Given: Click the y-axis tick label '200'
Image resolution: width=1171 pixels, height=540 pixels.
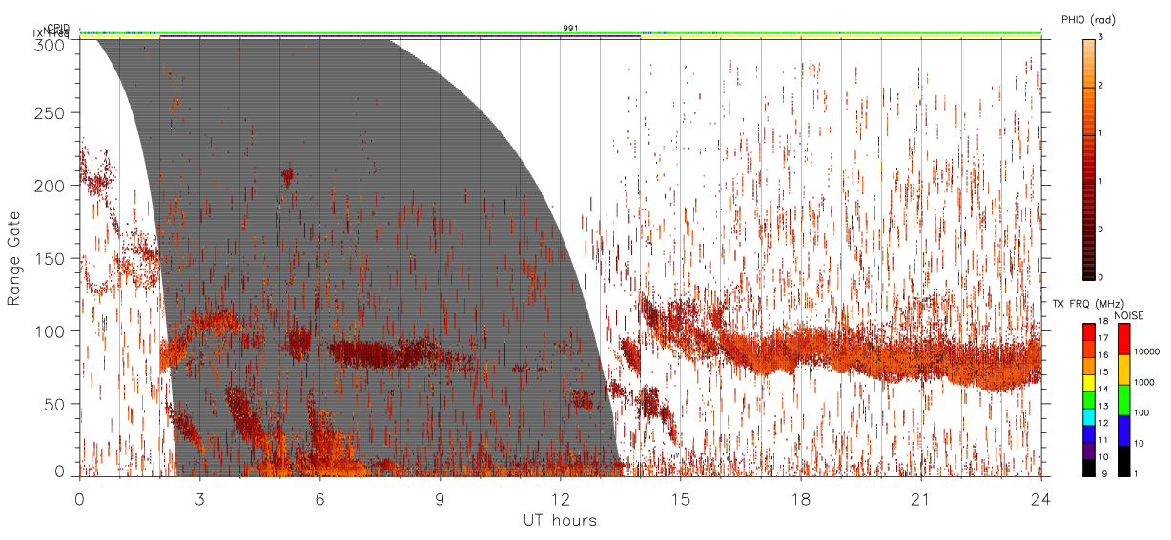Looking at the screenshot, I should (x=51, y=186).
